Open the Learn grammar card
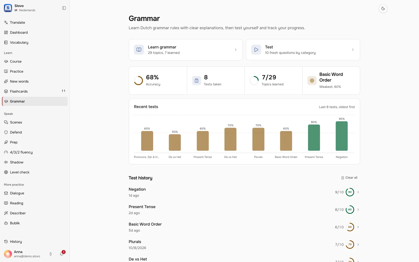This screenshot has height=262, width=419. (186, 50)
